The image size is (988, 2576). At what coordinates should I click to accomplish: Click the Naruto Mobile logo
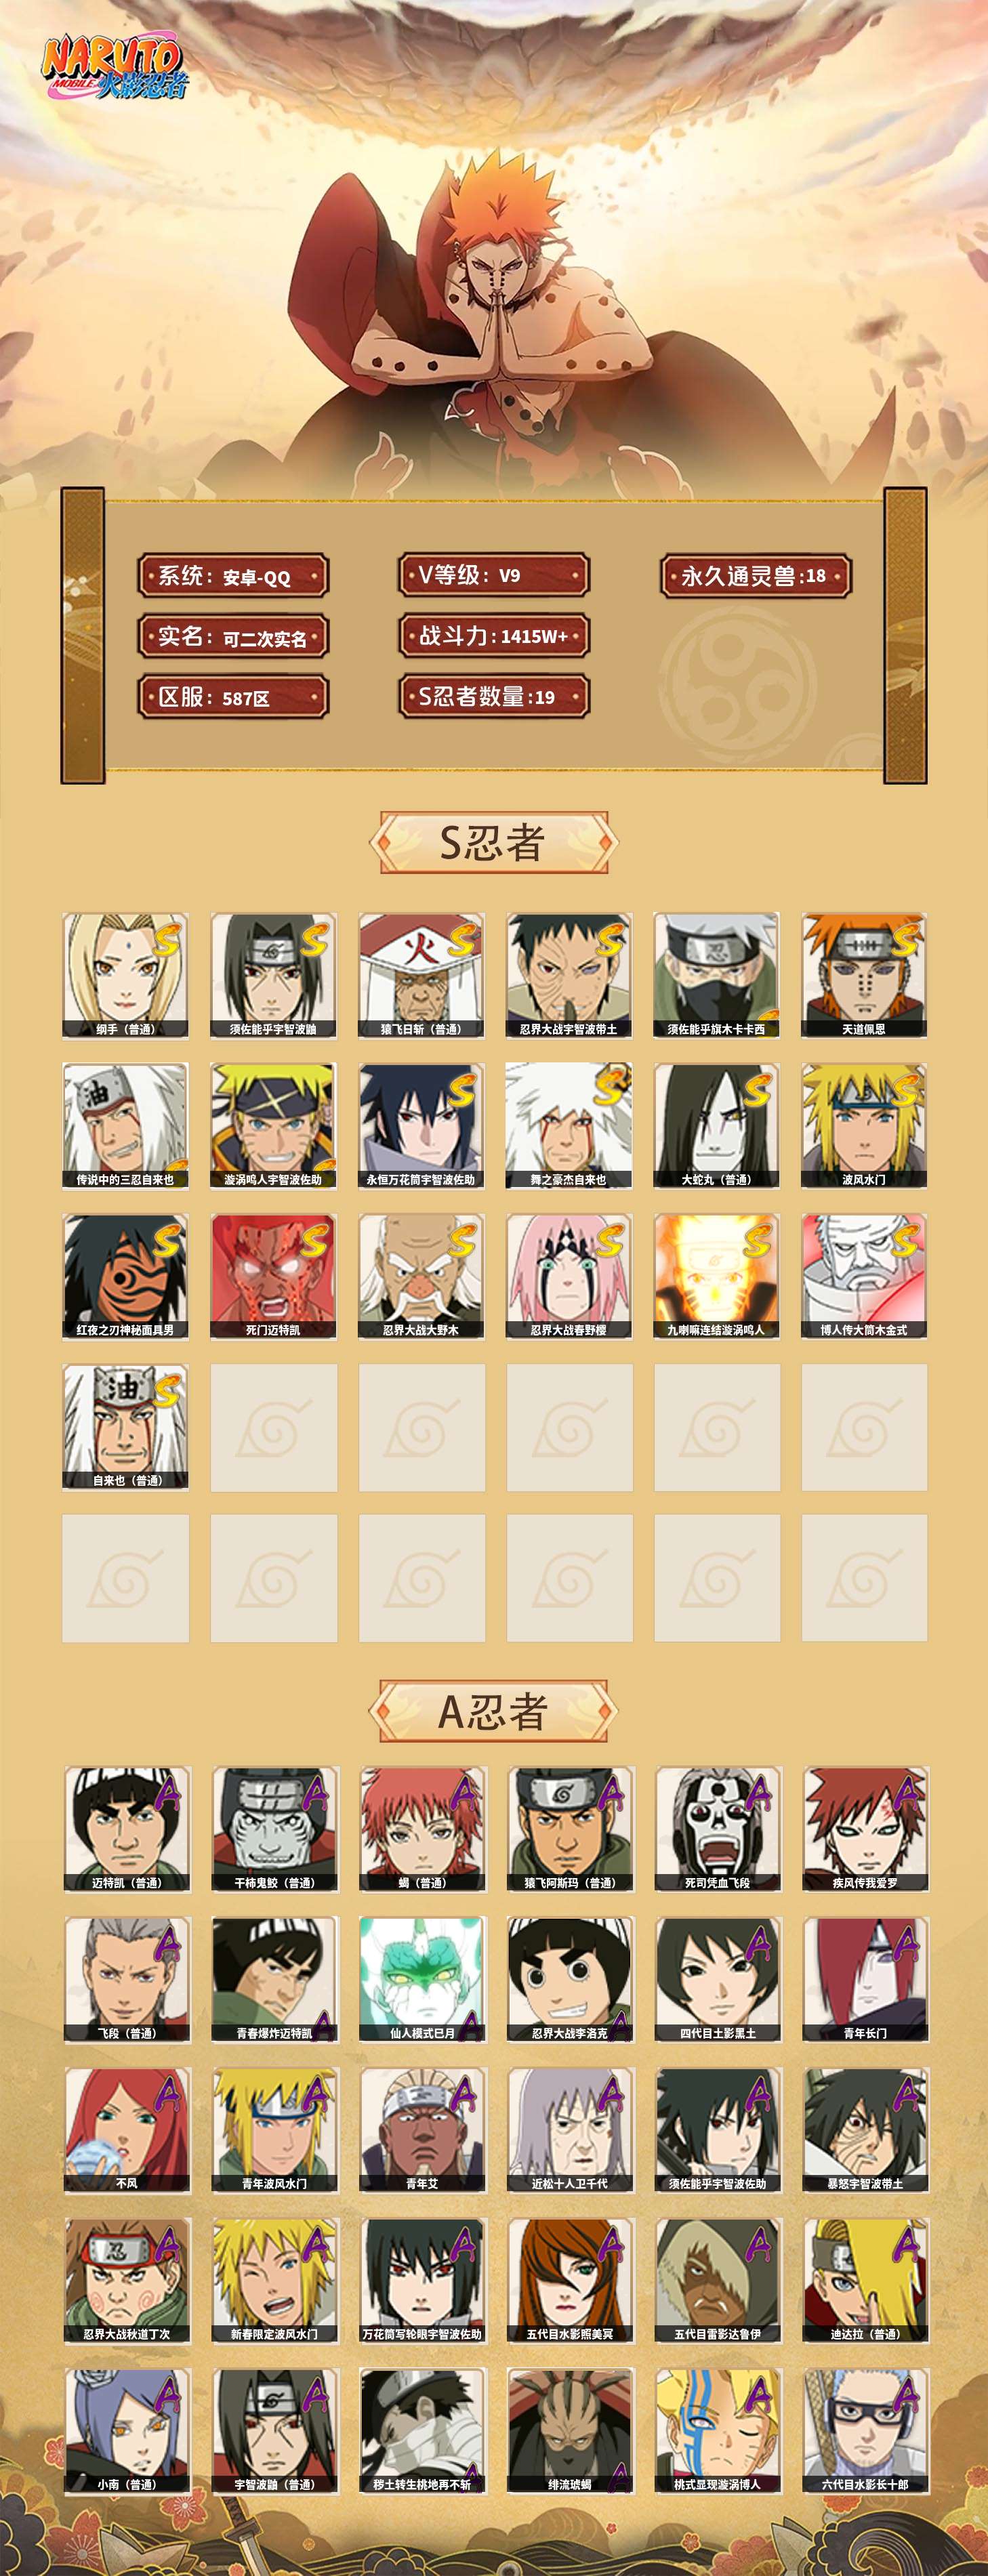[x=114, y=67]
